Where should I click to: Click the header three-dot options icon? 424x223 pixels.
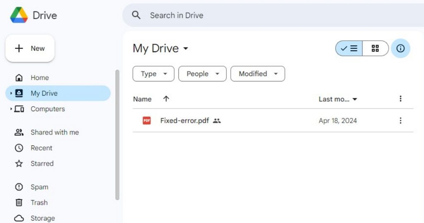400,99
